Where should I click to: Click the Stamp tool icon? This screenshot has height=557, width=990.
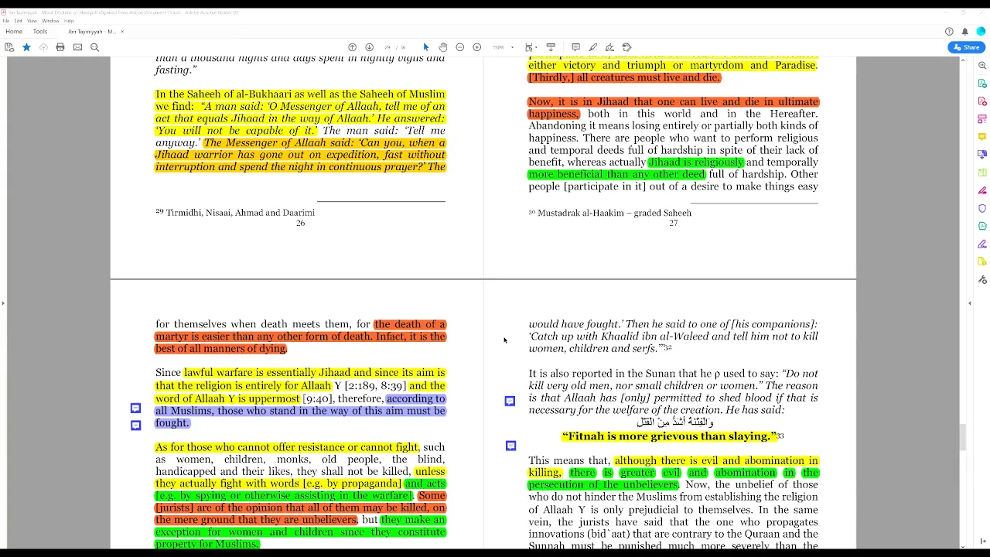pos(627,47)
